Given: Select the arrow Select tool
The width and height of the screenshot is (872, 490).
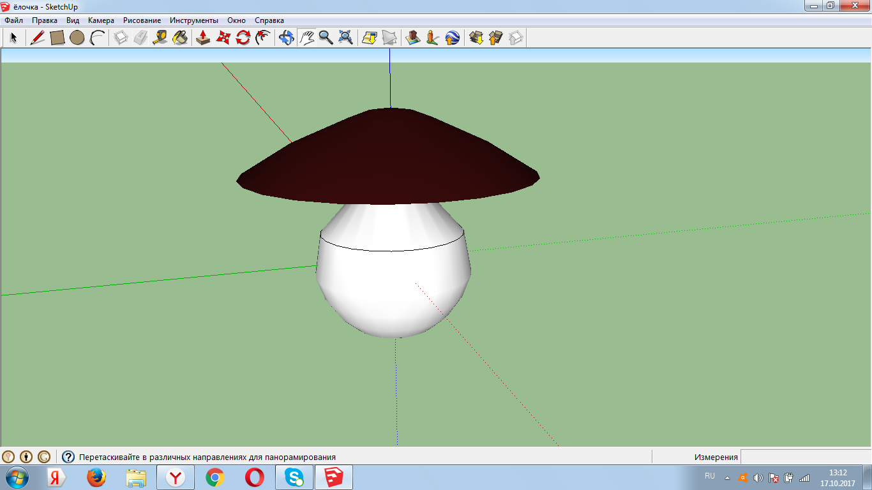Looking at the screenshot, I should (13, 38).
